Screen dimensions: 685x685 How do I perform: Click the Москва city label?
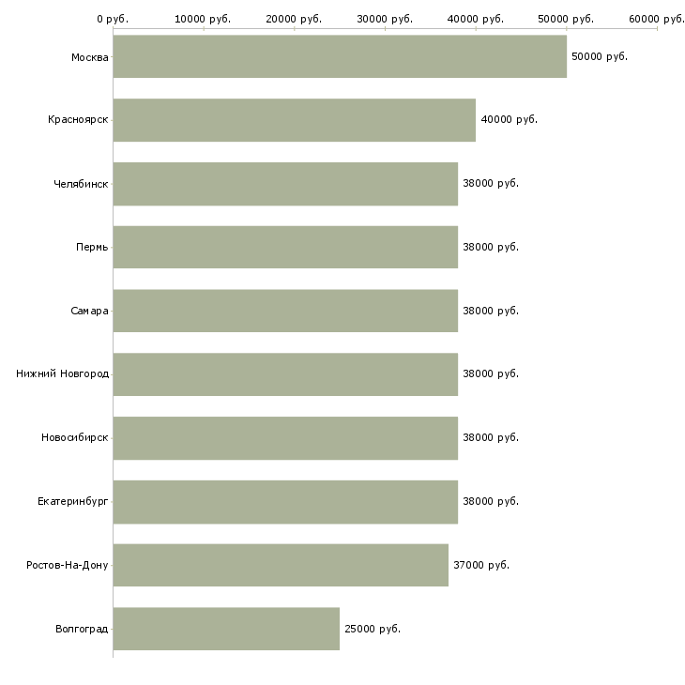click(89, 57)
